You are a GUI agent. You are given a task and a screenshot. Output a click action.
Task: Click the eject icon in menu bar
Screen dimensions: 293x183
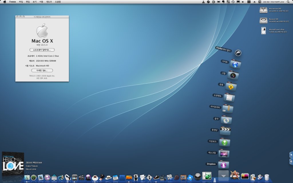coord(254,2)
